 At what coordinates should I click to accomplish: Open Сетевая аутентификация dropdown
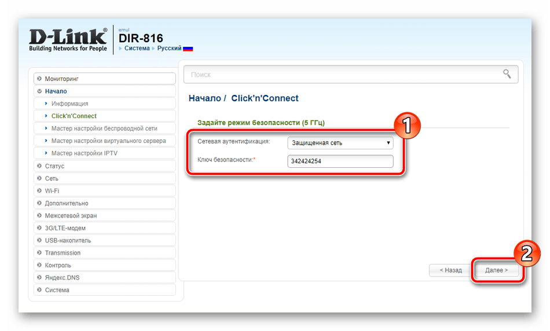coord(340,143)
